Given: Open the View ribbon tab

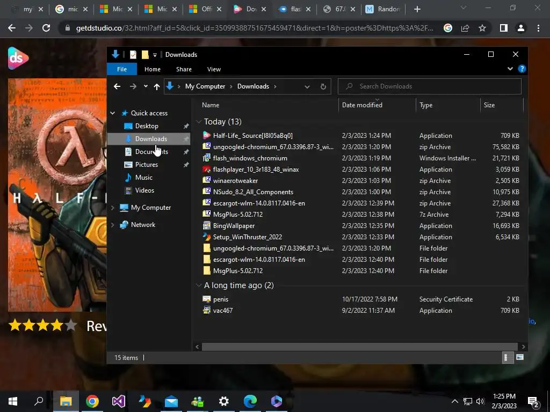Looking at the screenshot, I should coord(214,69).
